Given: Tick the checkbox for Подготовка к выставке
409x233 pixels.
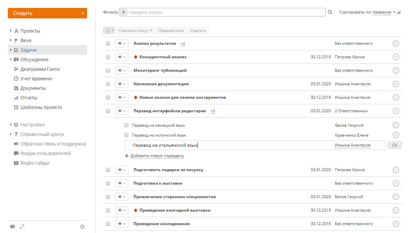Looking at the screenshot, I should click(108, 183).
